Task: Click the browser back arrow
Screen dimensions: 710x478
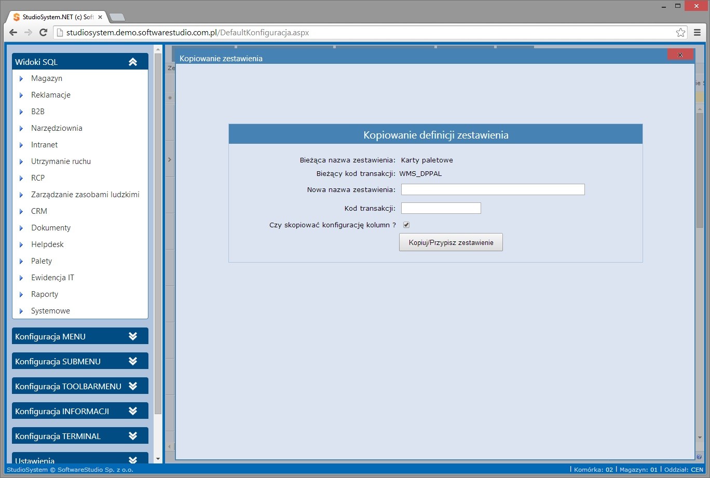Action: click(13, 32)
